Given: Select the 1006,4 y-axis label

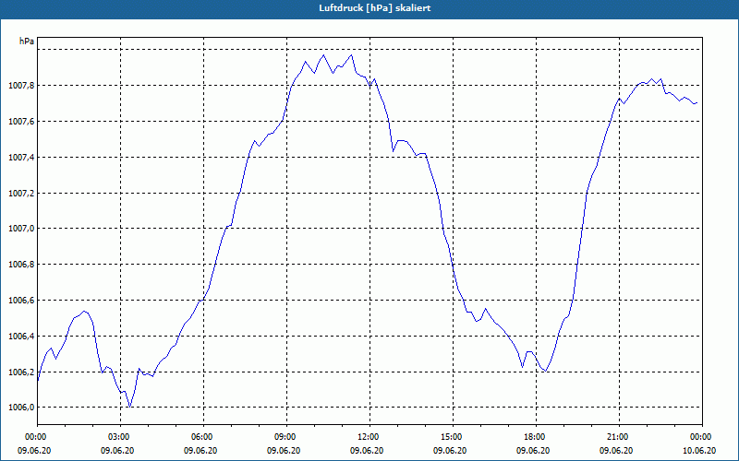Looking at the screenshot, I should click(x=21, y=336).
